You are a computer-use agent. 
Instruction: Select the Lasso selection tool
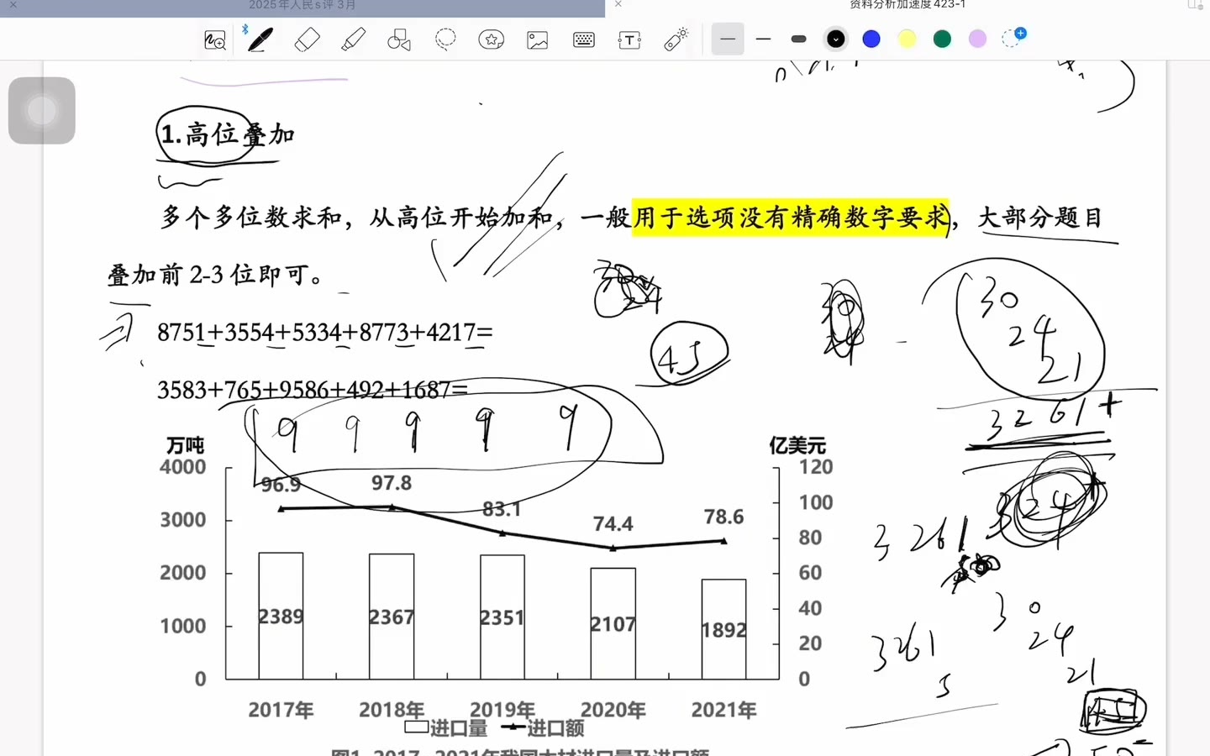[x=445, y=39]
